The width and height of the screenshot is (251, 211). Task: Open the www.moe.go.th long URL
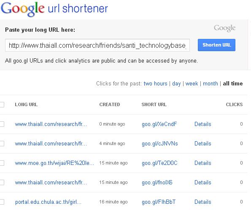pos(54,163)
